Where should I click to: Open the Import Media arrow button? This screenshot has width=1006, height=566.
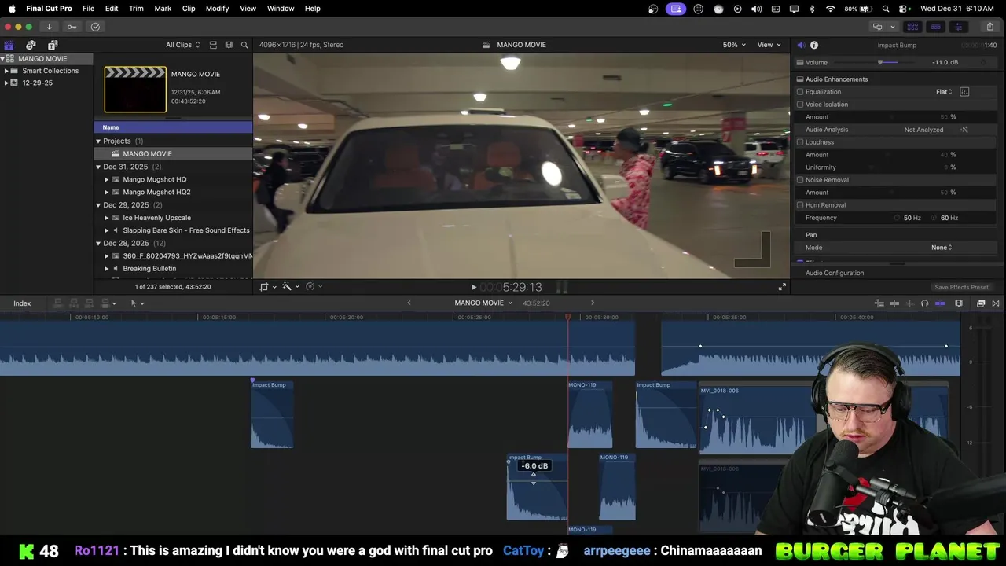point(49,27)
